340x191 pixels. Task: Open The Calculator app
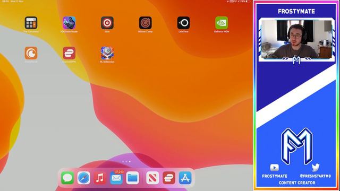tap(31, 23)
